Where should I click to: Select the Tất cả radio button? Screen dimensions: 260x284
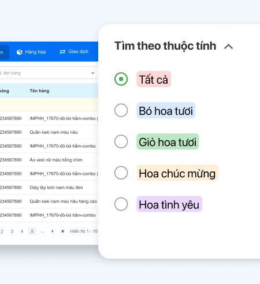pos(121,79)
